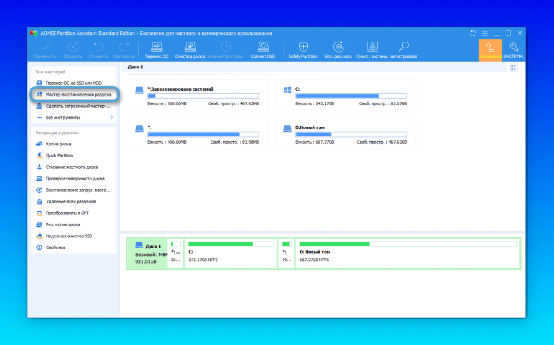
Task: Click the refresh icon in title bar
Action: point(473,33)
